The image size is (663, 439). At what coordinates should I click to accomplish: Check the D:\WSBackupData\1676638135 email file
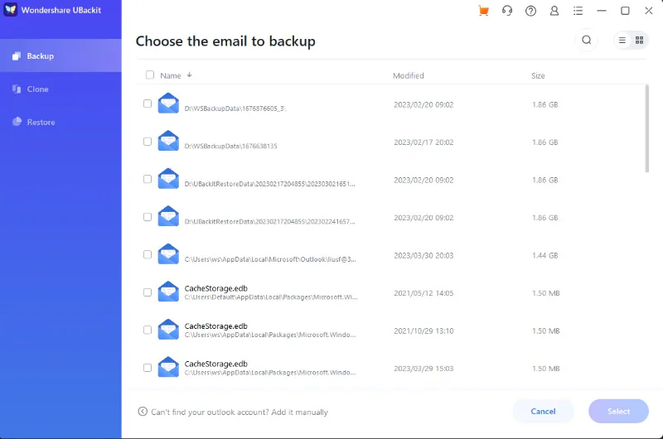click(x=148, y=142)
